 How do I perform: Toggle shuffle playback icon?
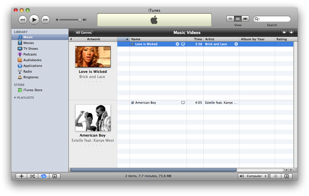pos(33,176)
